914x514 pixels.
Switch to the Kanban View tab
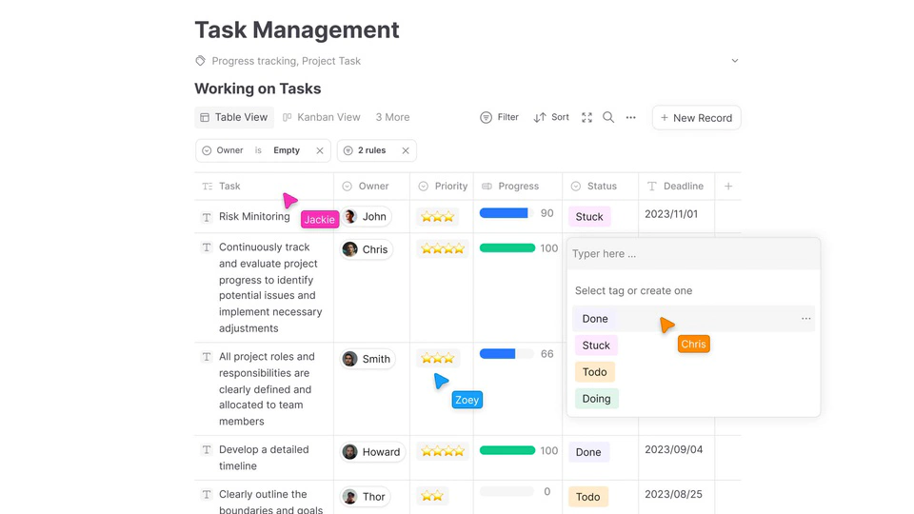pos(321,118)
